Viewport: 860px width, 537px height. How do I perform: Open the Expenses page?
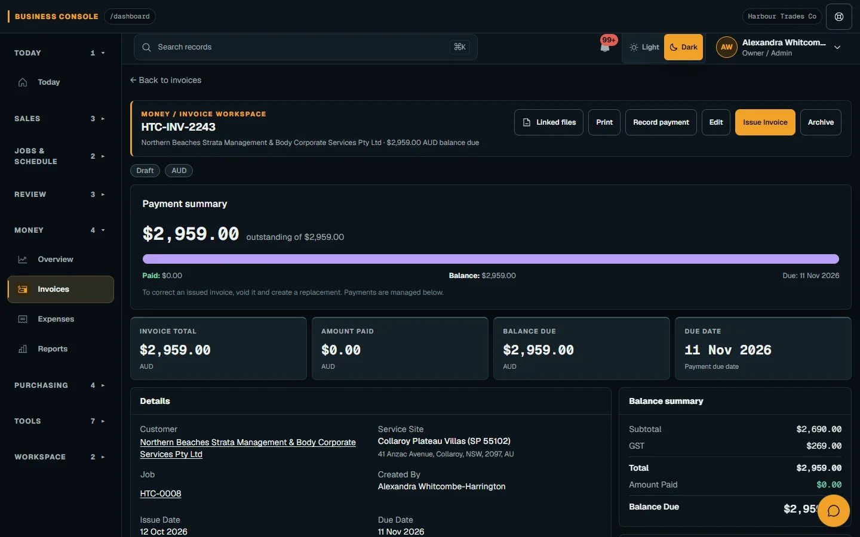click(60, 319)
